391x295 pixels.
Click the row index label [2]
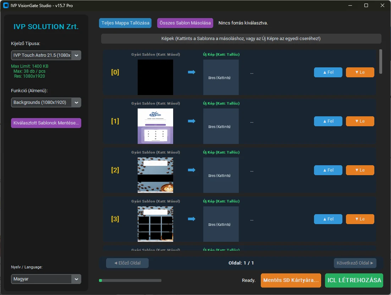pos(115,170)
